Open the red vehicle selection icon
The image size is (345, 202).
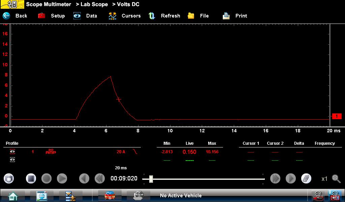click(110, 196)
